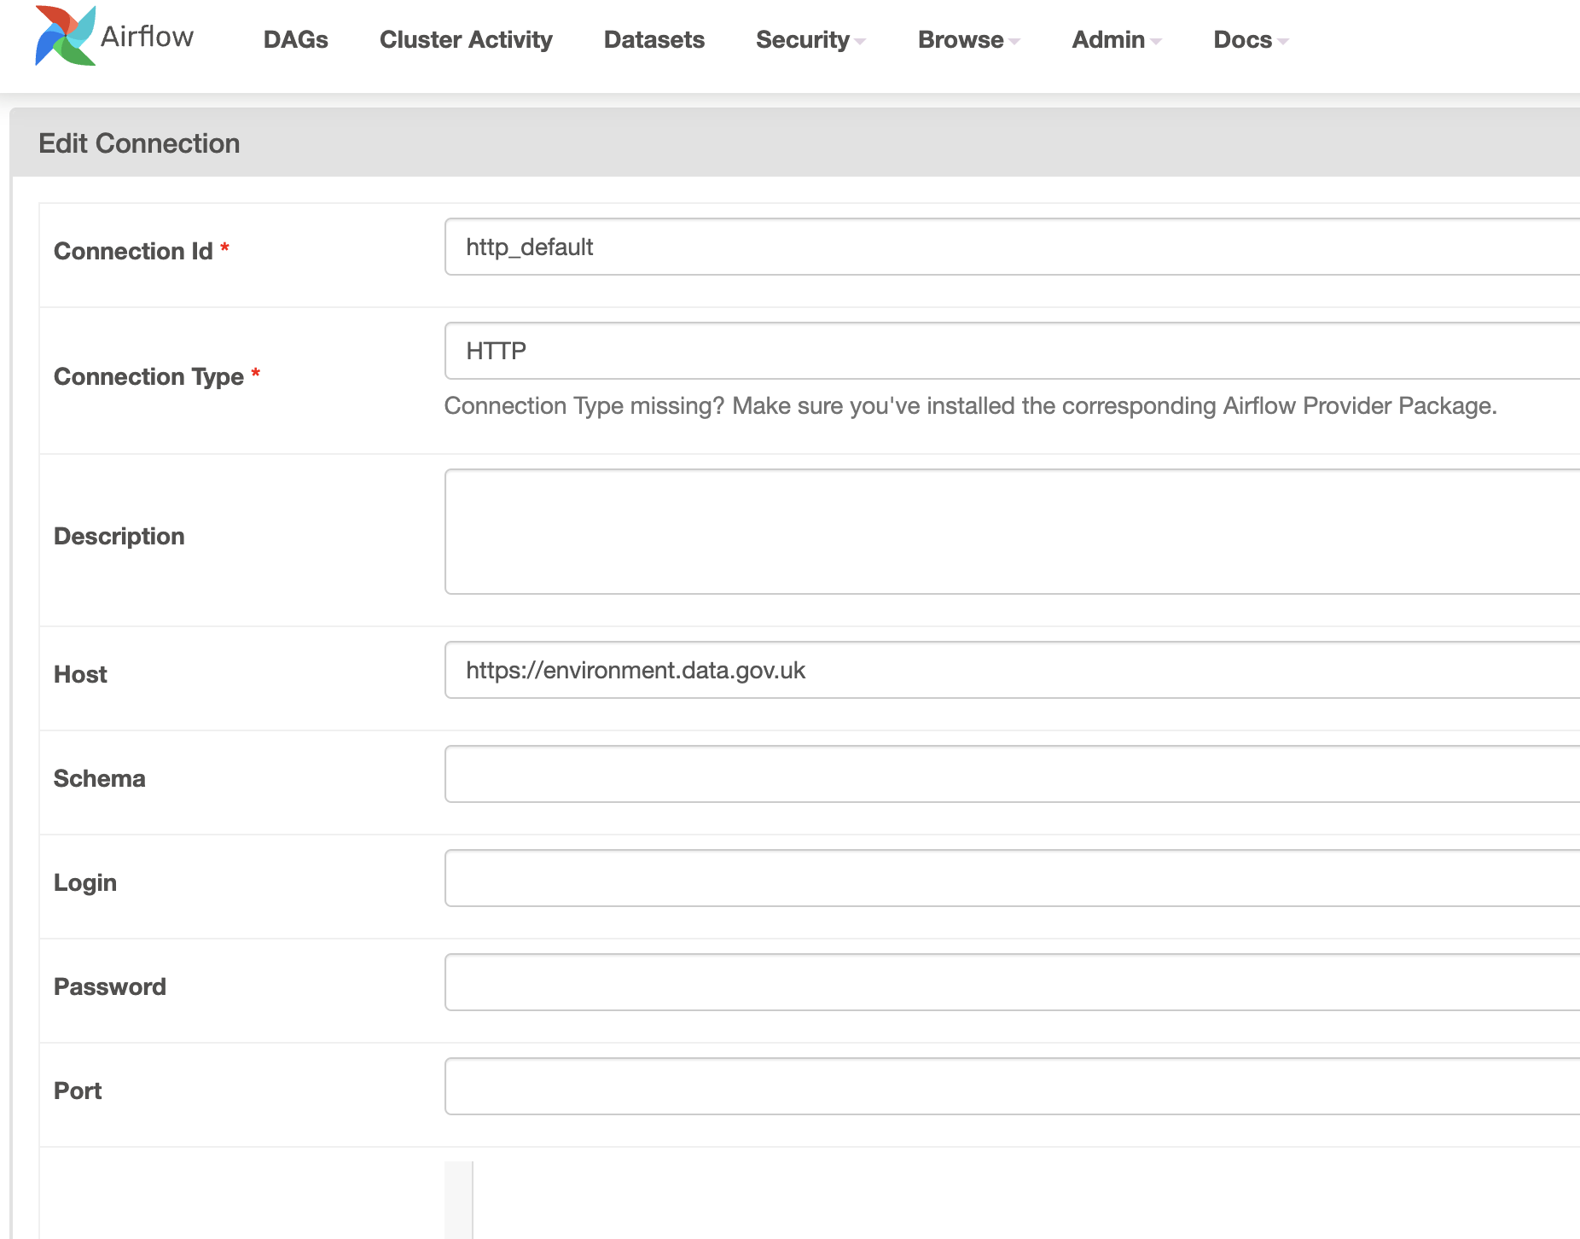The image size is (1580, 1239).
Task: Open the Docs dropdown menu
Action: (x=1251, y=39)
